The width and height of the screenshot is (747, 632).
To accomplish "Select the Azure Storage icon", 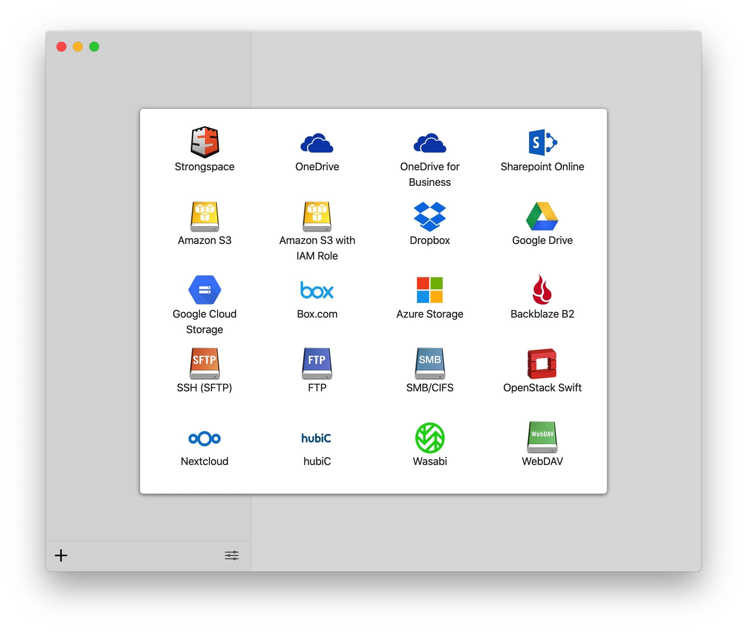I will click(430, 290).
